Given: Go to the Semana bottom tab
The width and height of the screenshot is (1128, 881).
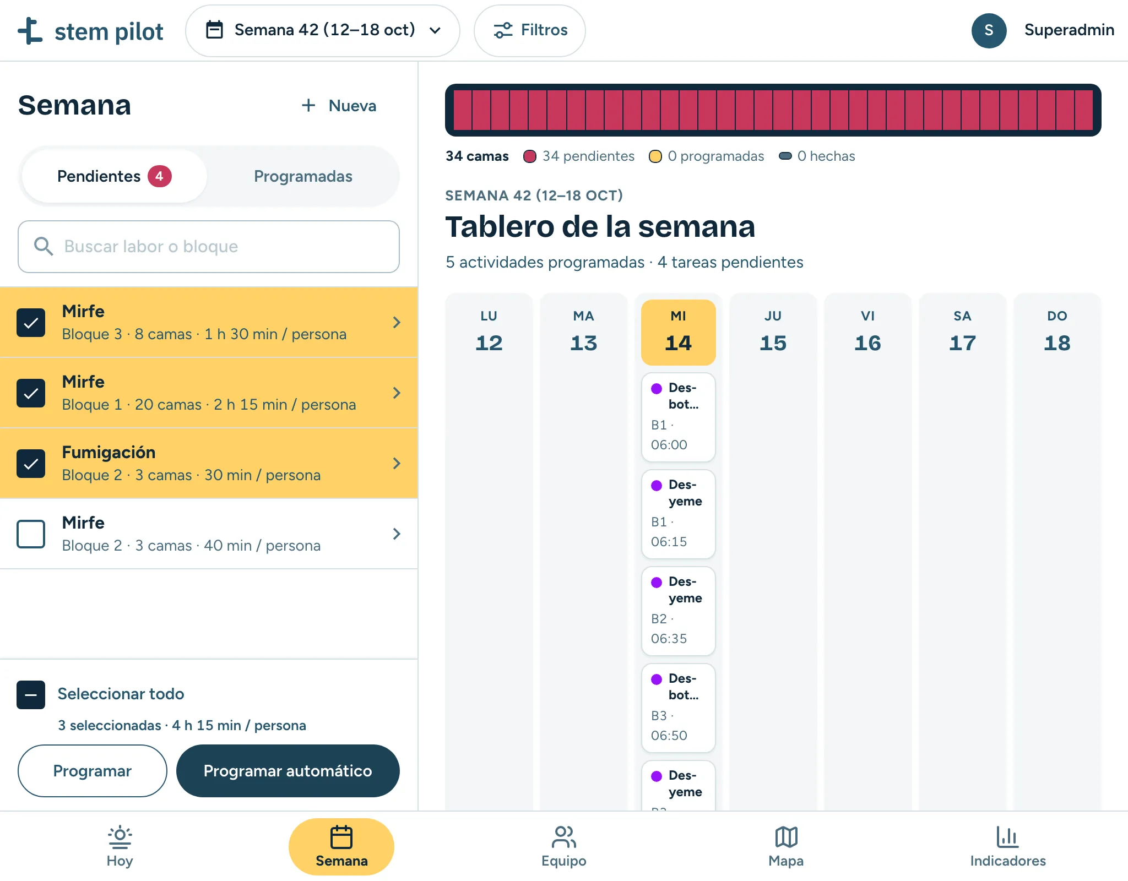Looking at the screenshot, I should (341, 847).
